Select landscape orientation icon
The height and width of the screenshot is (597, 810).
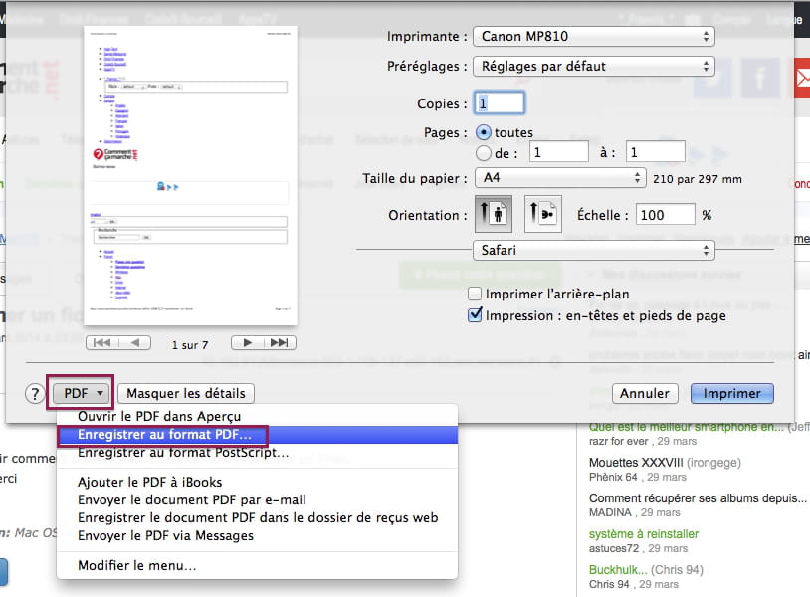point(543,214)
